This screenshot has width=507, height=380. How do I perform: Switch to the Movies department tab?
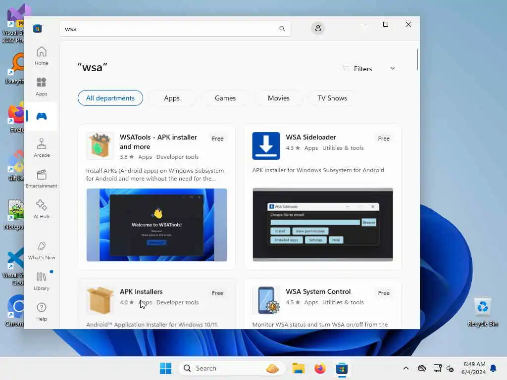point(279,98)
